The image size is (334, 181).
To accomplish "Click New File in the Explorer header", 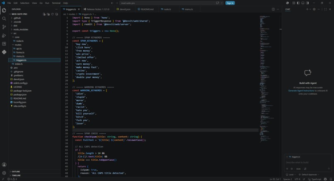I will [x=44, y=14].
